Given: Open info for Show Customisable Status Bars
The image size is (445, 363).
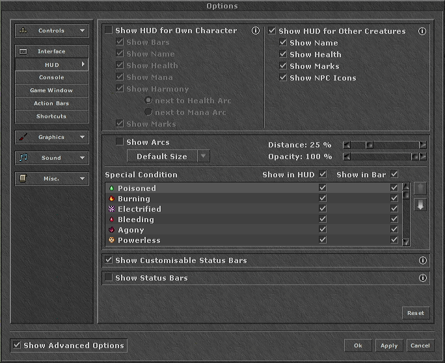Looking at the screenshot, I should (423, 260).
